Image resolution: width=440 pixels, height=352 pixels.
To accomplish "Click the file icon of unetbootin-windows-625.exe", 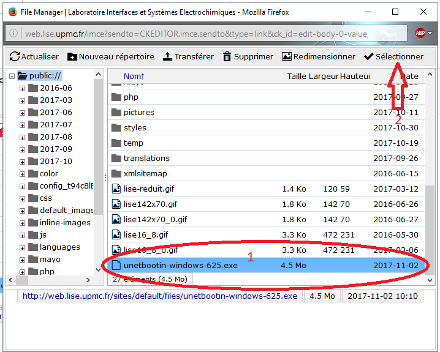I will pos(116,265).
